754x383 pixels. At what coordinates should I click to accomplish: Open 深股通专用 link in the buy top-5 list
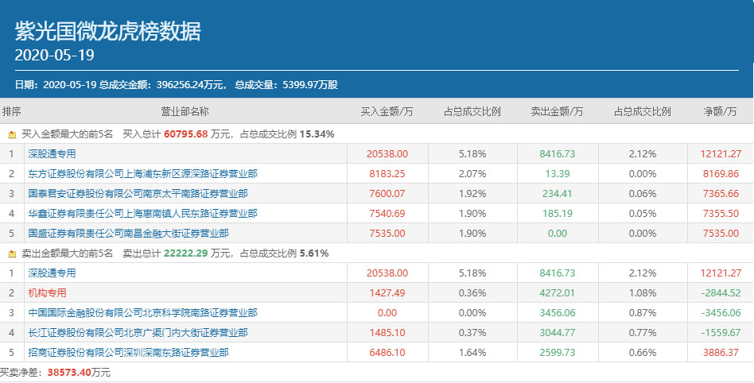point(52,153)
